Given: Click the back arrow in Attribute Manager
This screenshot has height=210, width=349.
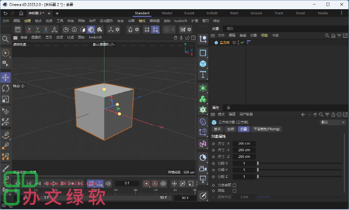Looking at the screenshot, I should point(303,114).
